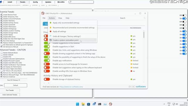Select Apply all settings

point(73,32)
